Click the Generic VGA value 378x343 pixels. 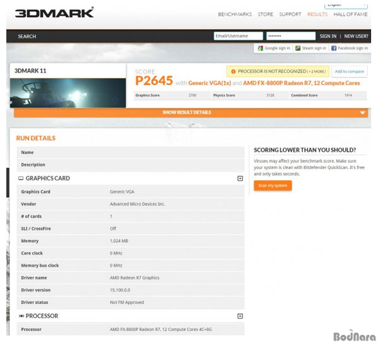tap(122, 192)
